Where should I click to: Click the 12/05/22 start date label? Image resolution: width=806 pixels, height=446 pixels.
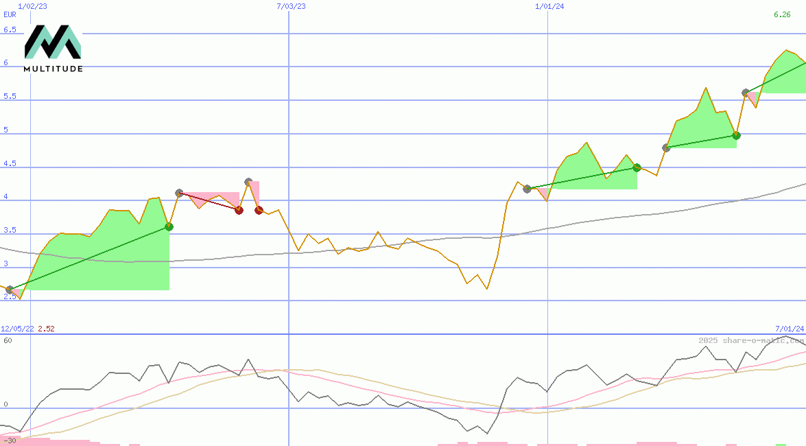click(17, 329)
